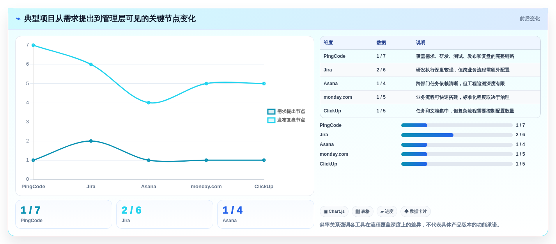The image size is (556, 244).
Task: Click the 发布复盘节点 legend label
Action: [291, 120]
